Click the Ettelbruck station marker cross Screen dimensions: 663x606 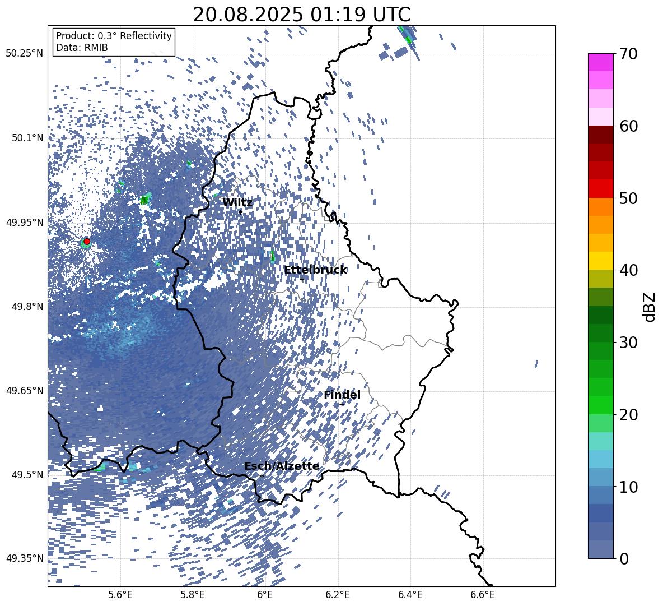tap(302, 279)
